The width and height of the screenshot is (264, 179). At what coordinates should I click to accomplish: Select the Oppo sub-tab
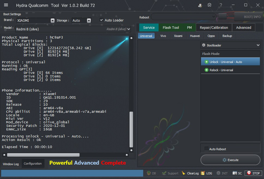[x=211, y=36]
